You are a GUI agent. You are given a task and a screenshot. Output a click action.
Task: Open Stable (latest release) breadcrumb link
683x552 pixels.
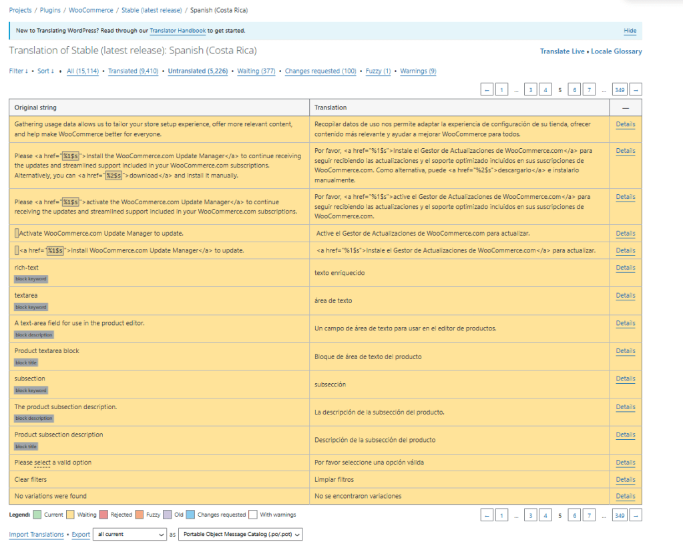tap(152, 10)
